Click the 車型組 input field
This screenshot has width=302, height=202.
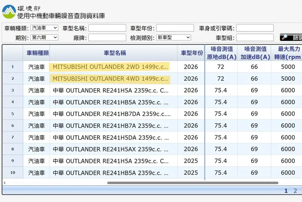[x=255, y=38]
